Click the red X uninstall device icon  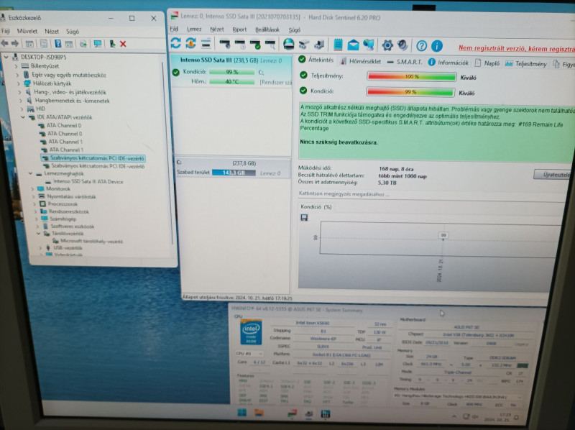click(x=123, y=44)
